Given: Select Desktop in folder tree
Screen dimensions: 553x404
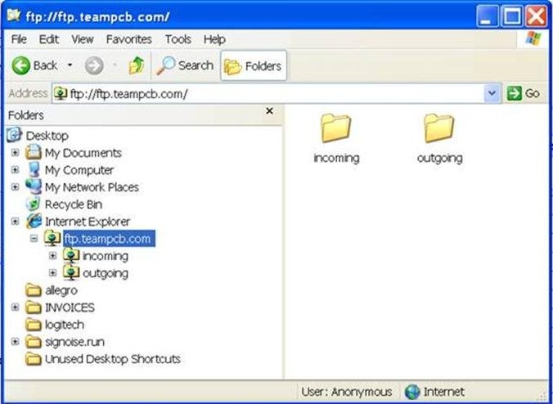Looking at the screenshot, I should coord(47,136).
